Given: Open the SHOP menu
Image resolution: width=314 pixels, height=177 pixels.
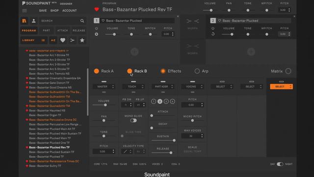Looking at the screenshot, I should (54, 11).
